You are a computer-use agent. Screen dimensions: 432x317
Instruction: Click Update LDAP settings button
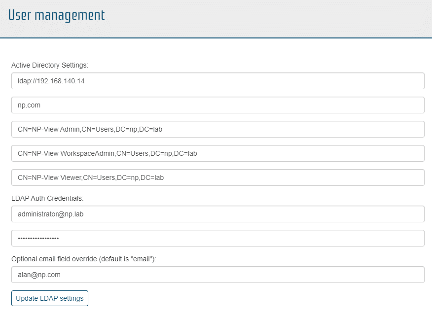click(x=50, y=298)
